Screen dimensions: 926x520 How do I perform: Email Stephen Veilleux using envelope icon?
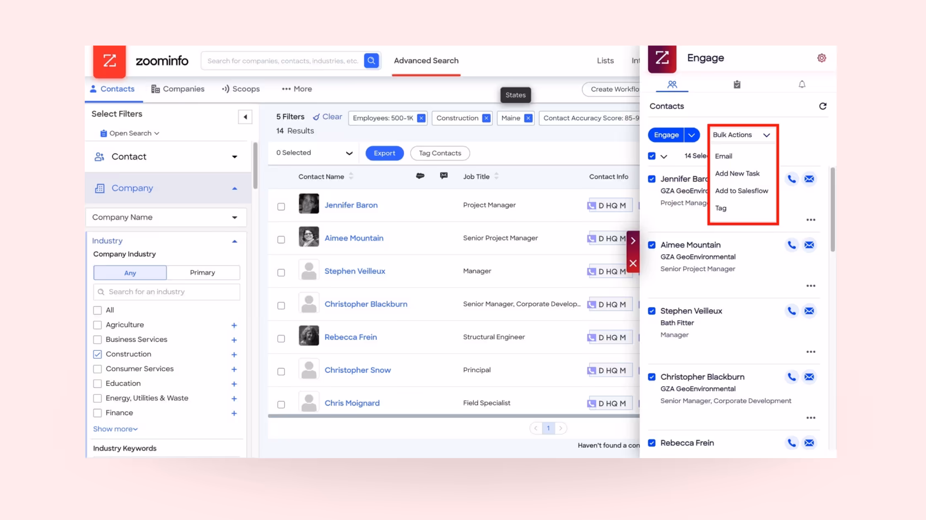(x=809, y=311)
